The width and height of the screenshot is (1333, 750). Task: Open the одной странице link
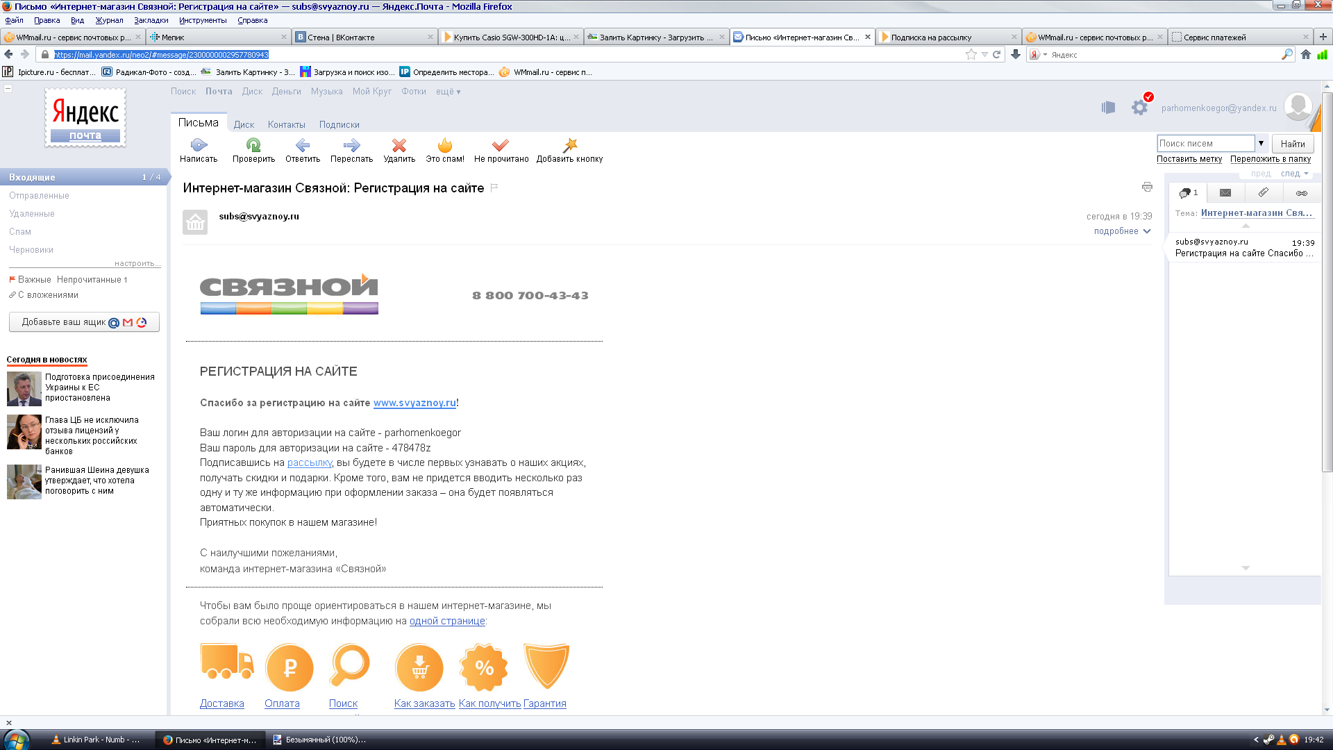coord(447,621)
